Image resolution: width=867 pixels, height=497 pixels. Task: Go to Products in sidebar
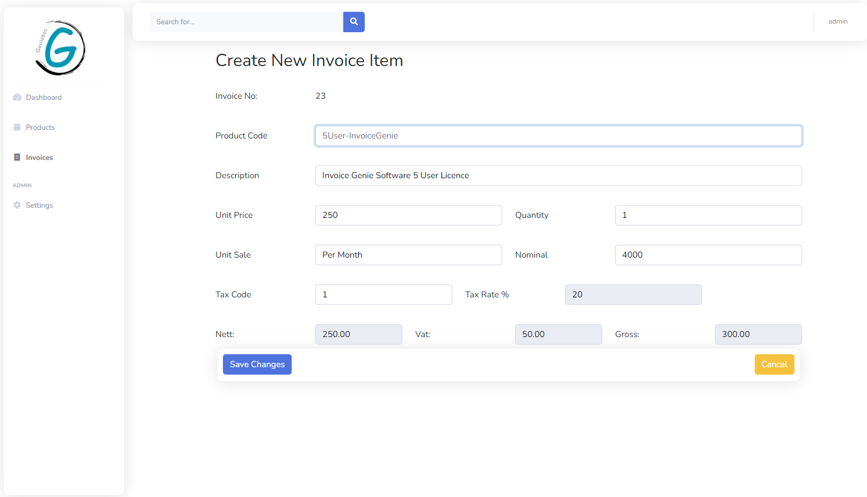click(40, 127)
